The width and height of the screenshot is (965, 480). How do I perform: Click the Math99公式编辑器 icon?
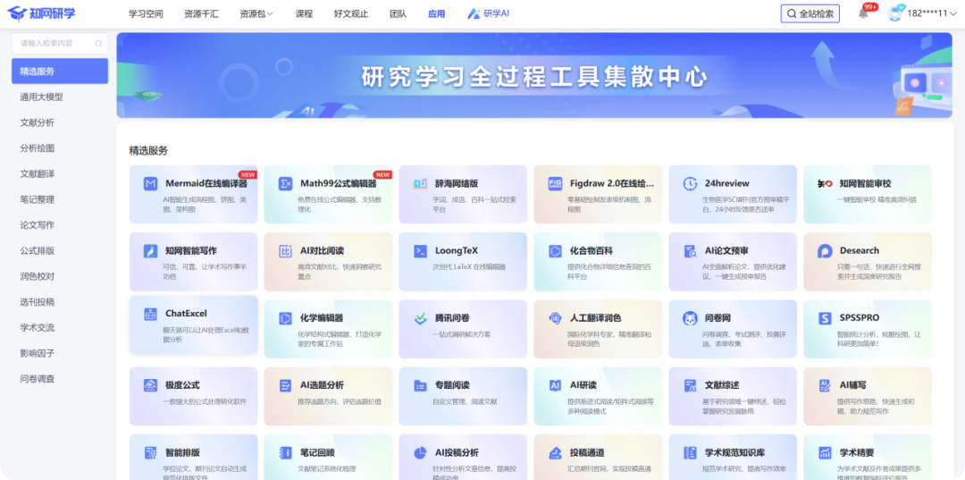(x=285, y=183)
